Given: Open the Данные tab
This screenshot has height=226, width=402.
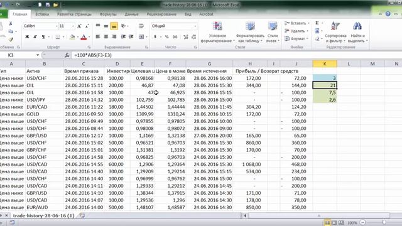Looking at the screenshot, I should [131, 14].
